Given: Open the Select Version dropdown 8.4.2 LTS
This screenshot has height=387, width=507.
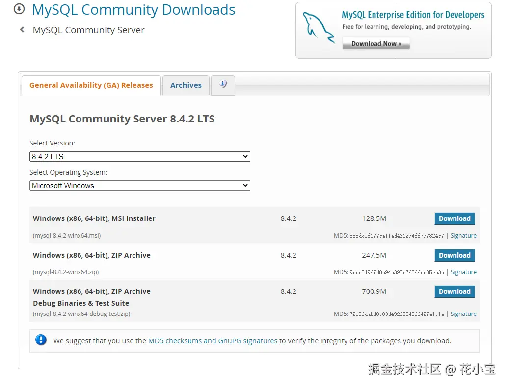Looking at the screenshot, I should (140, 157).
